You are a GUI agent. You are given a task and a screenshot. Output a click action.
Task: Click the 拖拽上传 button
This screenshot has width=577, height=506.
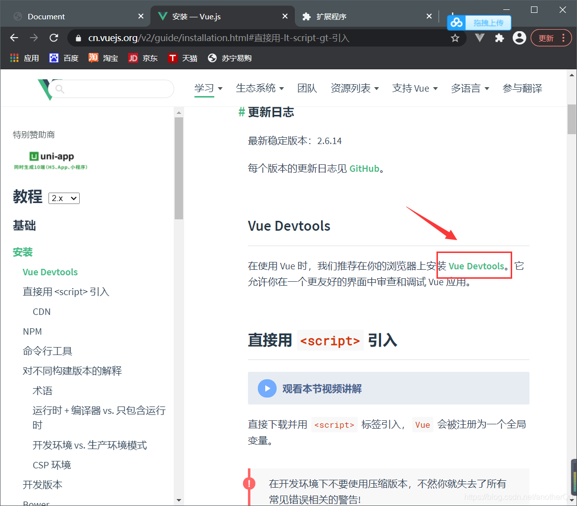[488, 23]
